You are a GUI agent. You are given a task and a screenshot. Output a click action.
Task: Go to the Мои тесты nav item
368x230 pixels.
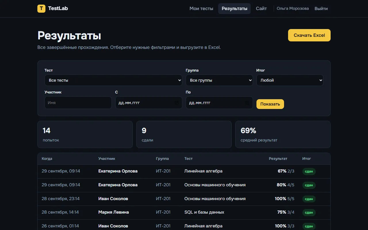point(201,9)
